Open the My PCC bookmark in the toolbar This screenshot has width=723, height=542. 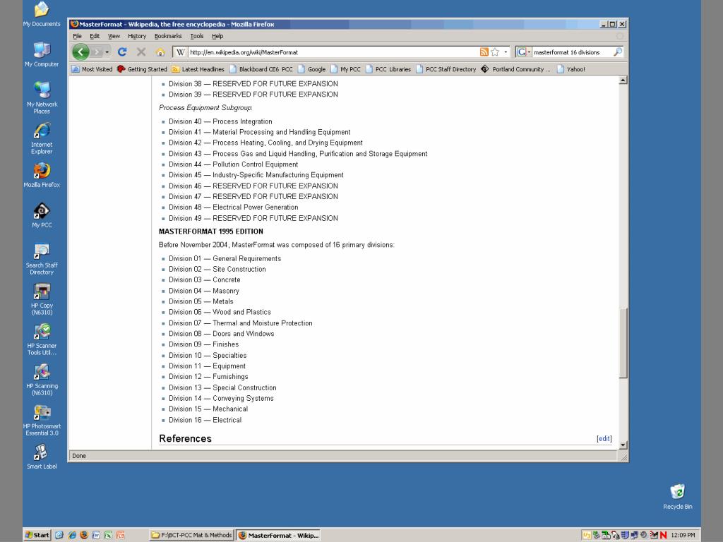point(345,69)
